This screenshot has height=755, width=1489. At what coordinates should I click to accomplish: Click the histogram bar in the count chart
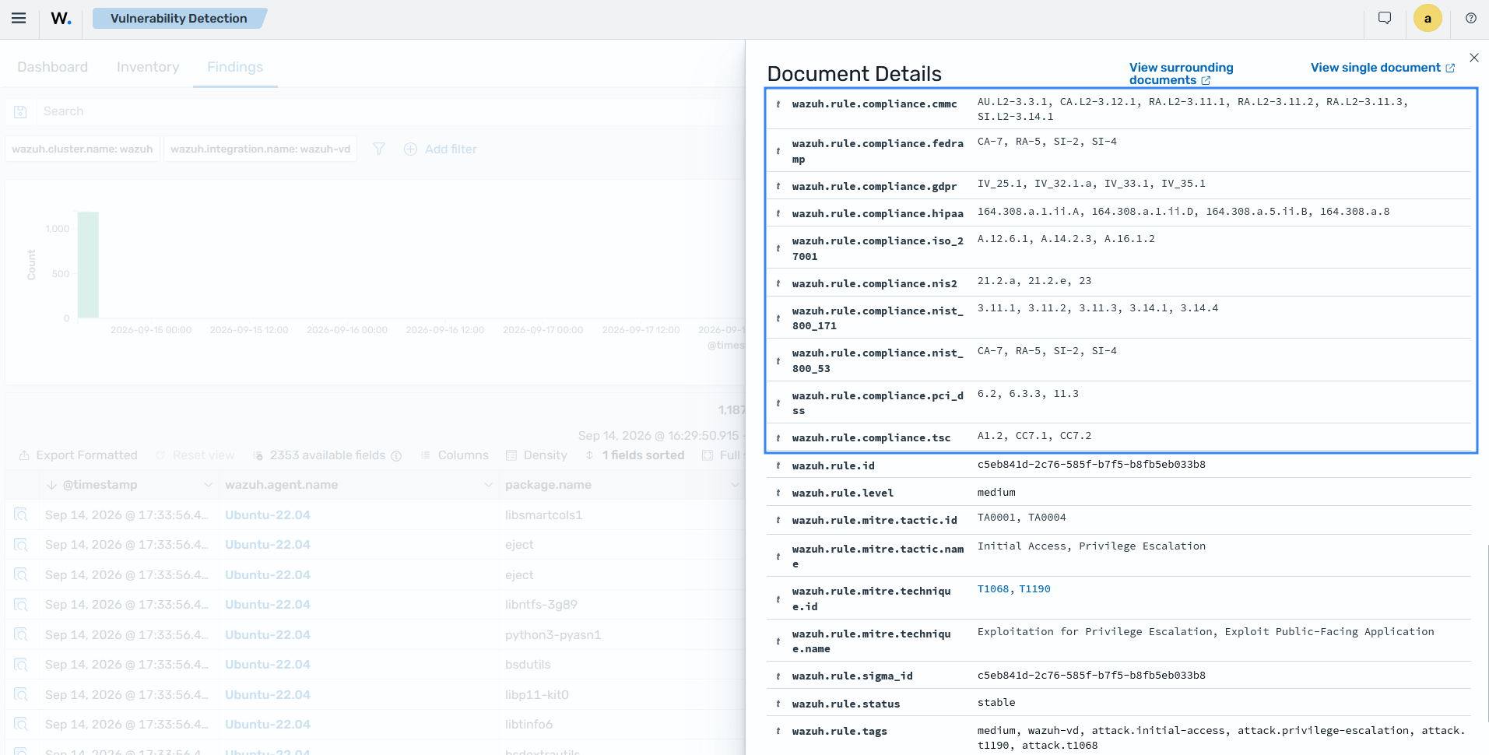pyautogui.click(x=88, y=265)
